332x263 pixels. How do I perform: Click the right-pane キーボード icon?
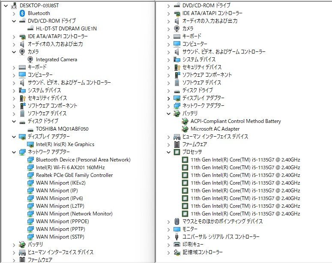pyautogui.click(x=177, y=36)
